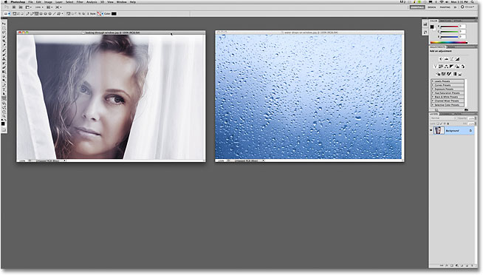The width and height of the screenshot is (483, 275).
Task: Open the Image menu
Action: click(48, 2)
